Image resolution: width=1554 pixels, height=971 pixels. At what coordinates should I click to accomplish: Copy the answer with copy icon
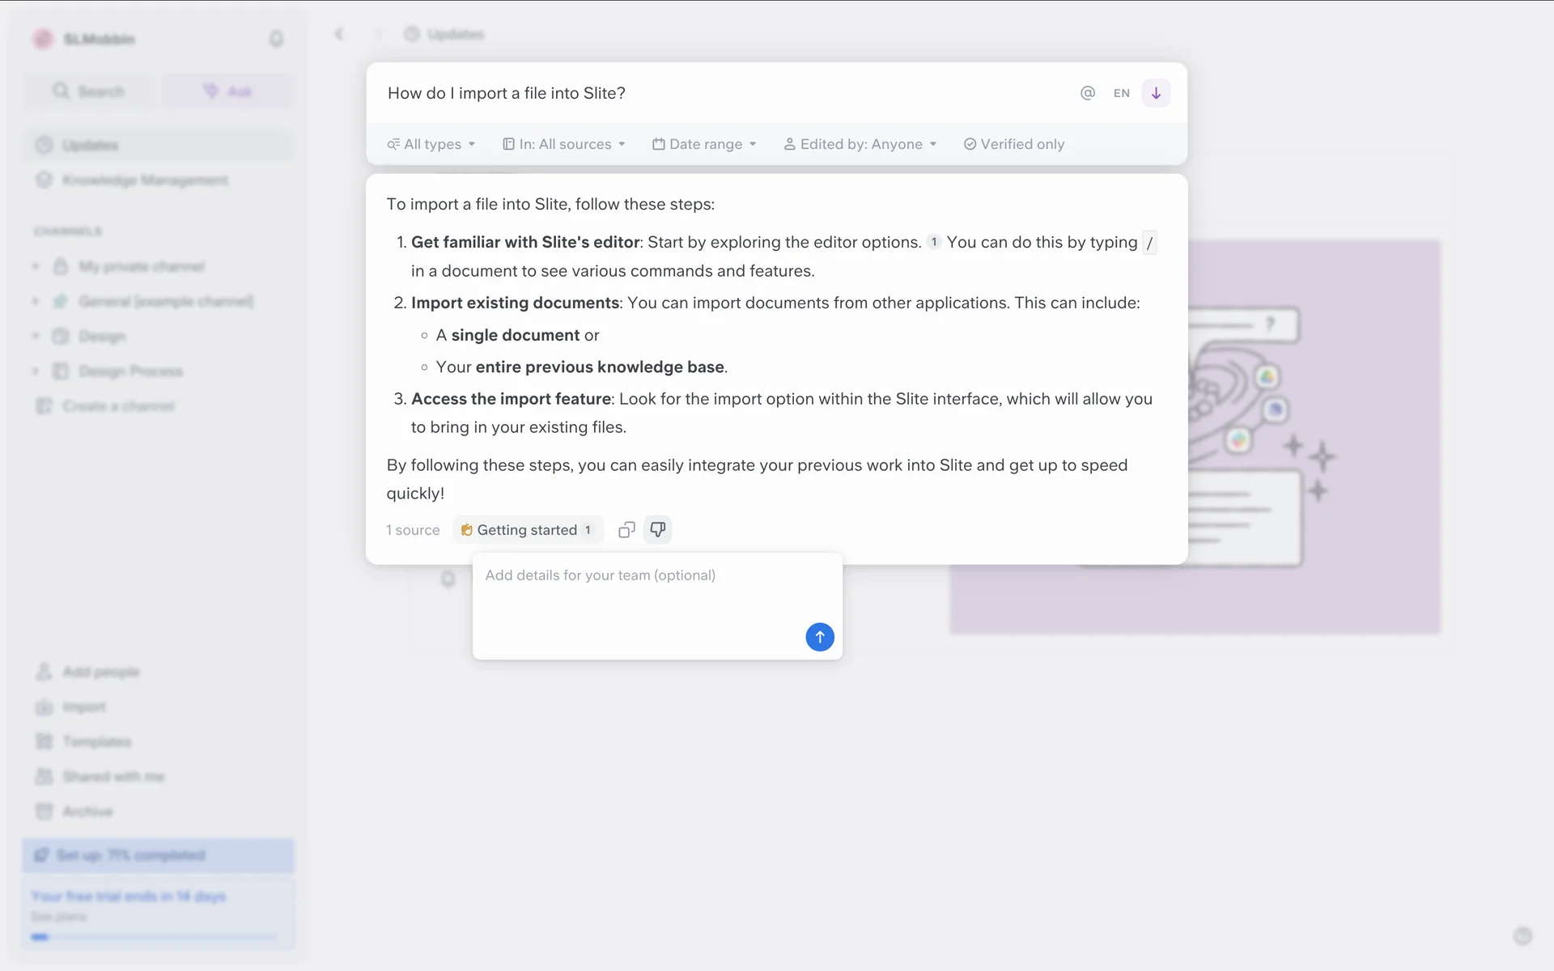click(x=626, y=530)
